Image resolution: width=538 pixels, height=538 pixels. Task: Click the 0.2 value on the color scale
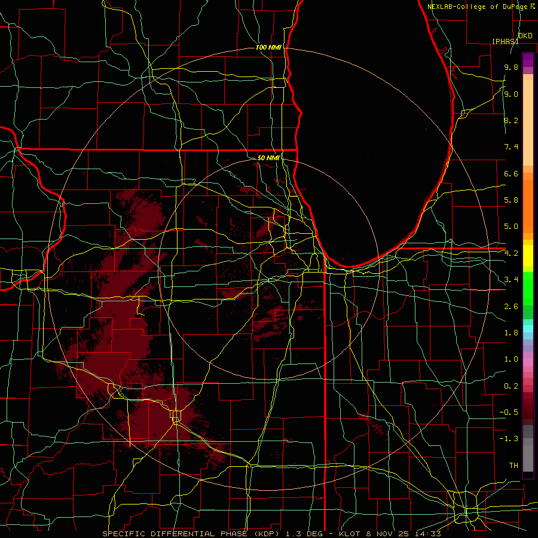click(x=511, y=386)
